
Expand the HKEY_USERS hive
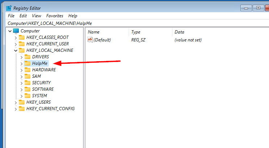click(x=16, y=102)
